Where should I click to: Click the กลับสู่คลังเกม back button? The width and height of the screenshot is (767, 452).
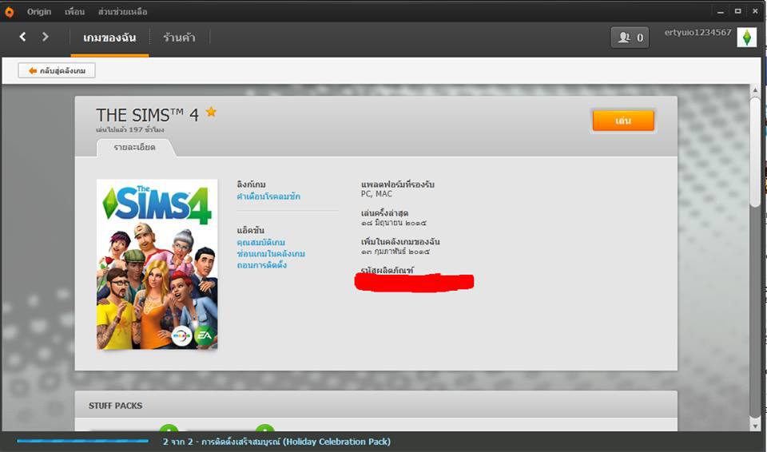point(57,70)
